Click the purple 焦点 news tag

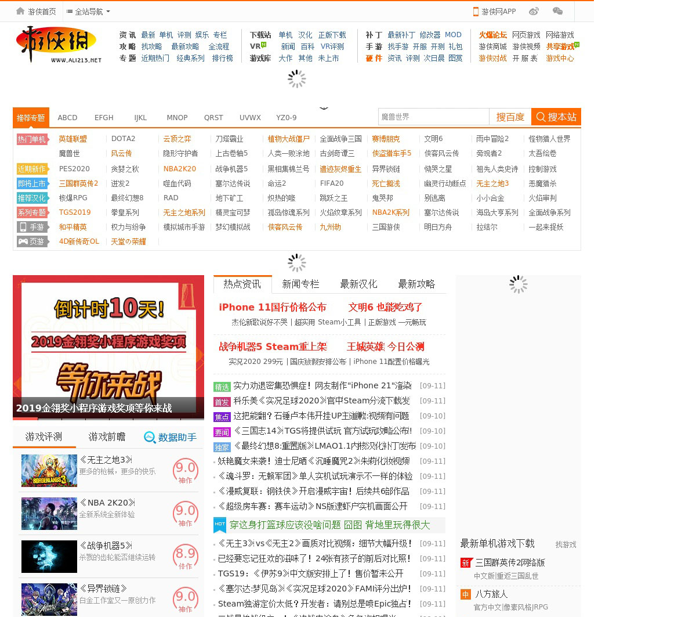(x=222, y=417)
